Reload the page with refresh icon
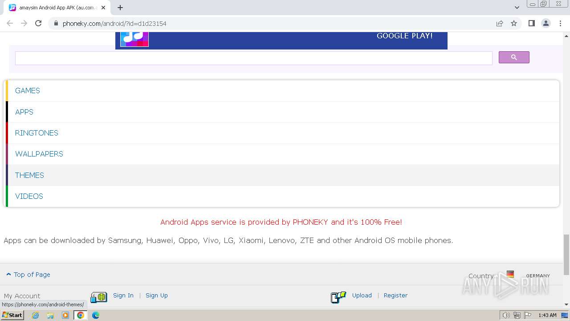This screenshot has width=570, height=321. pos(38,23)
